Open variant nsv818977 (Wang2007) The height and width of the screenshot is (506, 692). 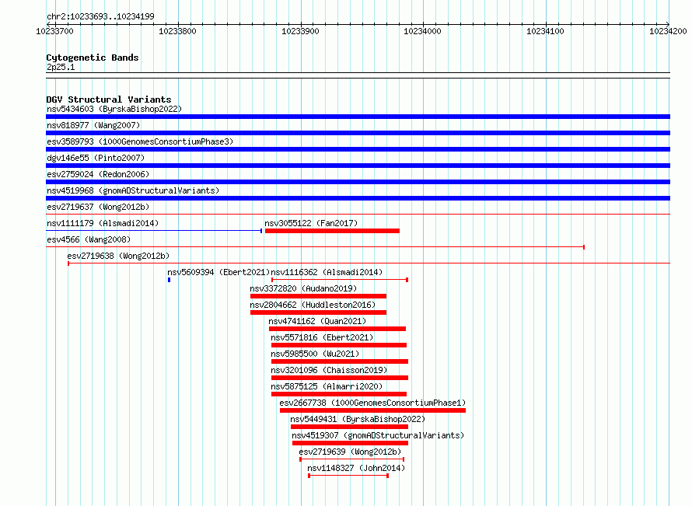93,125
